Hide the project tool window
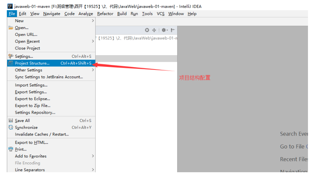The width and height of the screenshot is (333, 176). click(x=173, y=30)
